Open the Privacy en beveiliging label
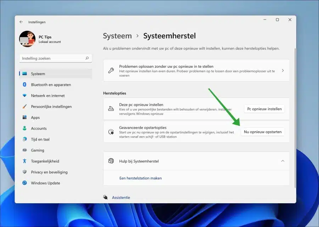The height and width of the screenshot is (227, 319). [x=49, y=172]
